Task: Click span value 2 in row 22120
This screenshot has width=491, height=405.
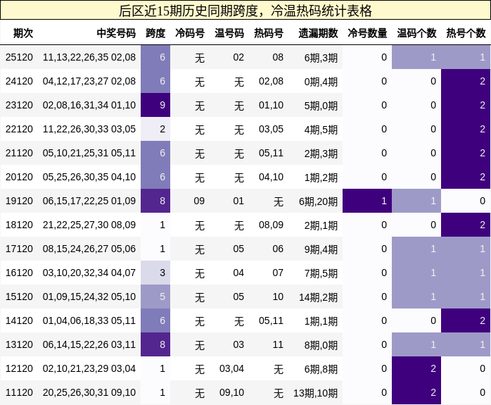Action: click(155, 129)
